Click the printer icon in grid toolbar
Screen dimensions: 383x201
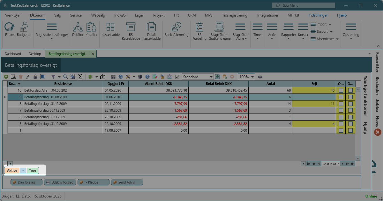pos(260,77)
